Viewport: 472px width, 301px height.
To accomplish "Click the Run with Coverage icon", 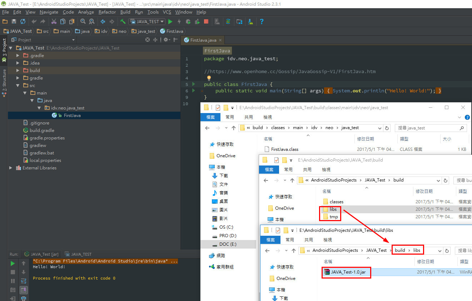I will (197, 22).
